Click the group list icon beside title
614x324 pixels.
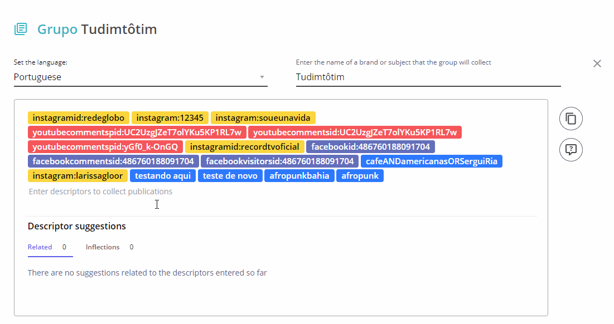click(21, 29)
